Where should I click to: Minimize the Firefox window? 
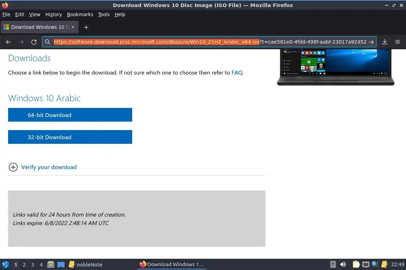click(x=386, y=5)
